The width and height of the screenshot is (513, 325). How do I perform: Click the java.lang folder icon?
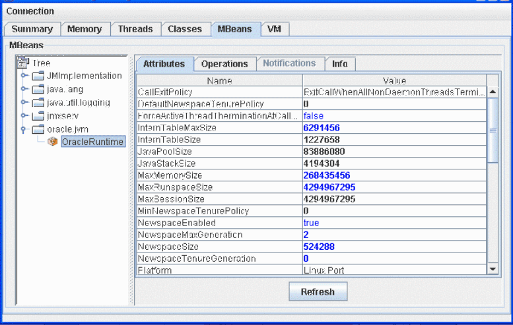(38, 89)
